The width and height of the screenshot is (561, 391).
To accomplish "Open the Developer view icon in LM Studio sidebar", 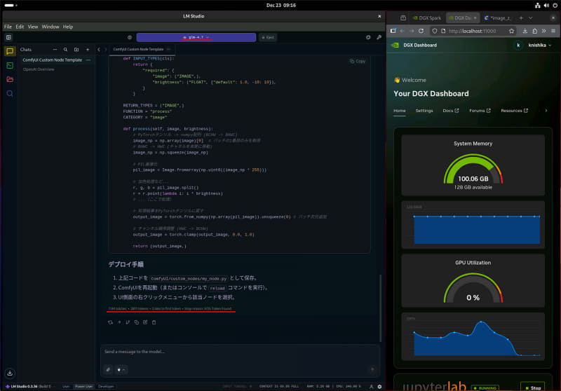I will click(10, 65).
